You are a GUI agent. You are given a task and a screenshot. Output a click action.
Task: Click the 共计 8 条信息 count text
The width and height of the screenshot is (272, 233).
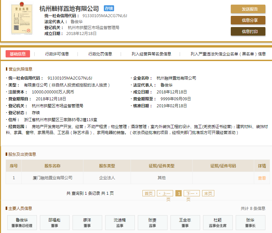(x=253, y=208)
